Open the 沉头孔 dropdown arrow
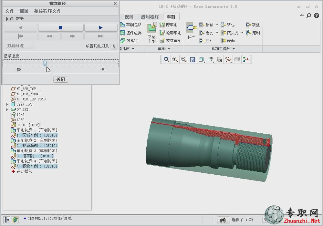 [x=242, y=33]
